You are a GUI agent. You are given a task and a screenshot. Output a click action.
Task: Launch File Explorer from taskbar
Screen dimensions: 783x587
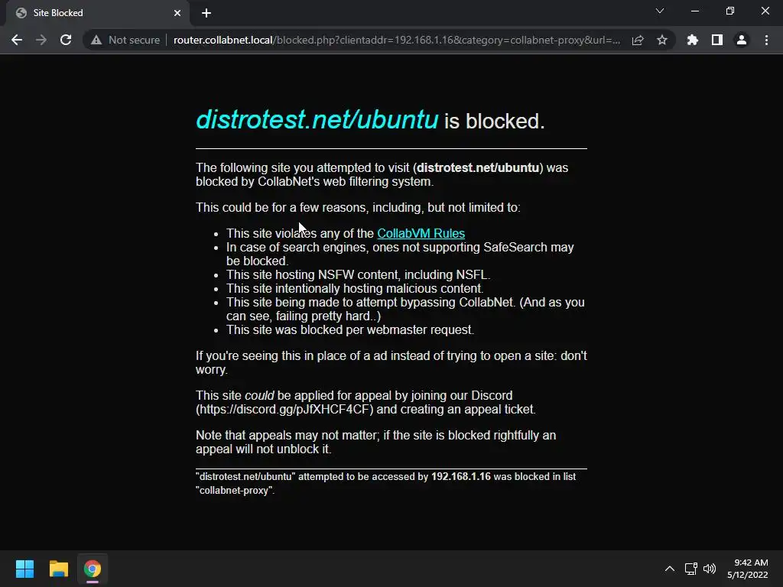point(58,569)
